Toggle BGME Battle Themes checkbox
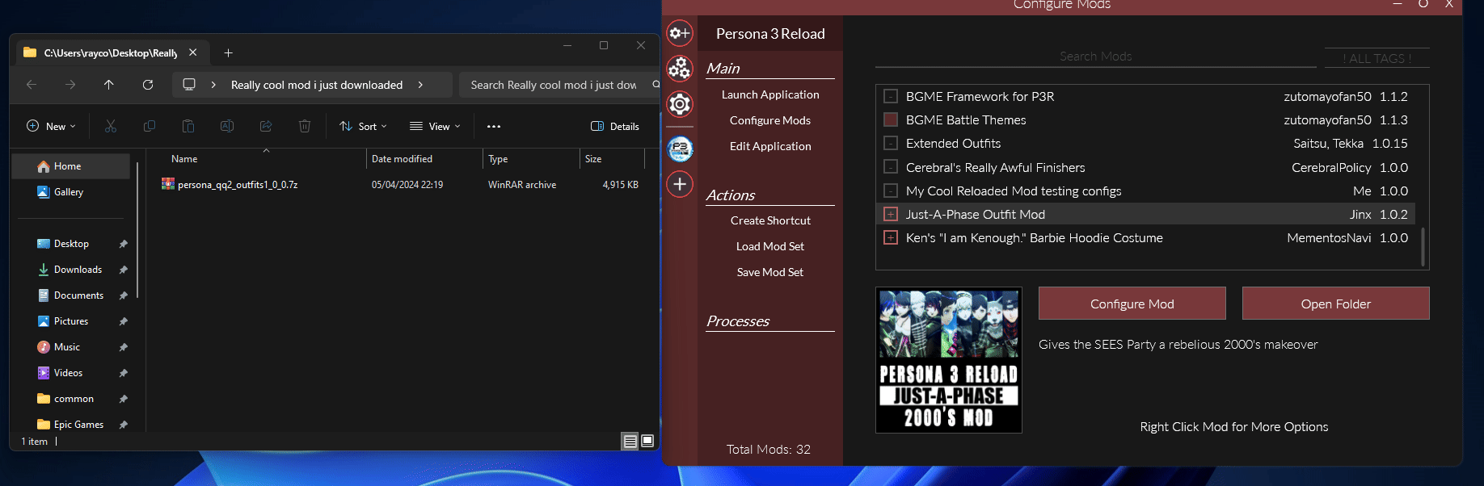Viewport: 1484px width, 486px height. tap(891, 119)
